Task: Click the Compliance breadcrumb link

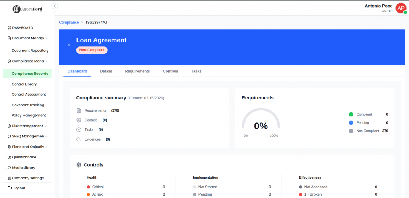Action: click(69, 22)
